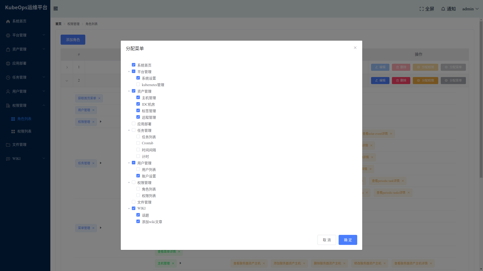
Task: Collapse the 资产管理 tree node arrow
Action: coord(129,91)
